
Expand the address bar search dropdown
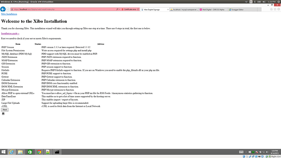pos(120,9)
